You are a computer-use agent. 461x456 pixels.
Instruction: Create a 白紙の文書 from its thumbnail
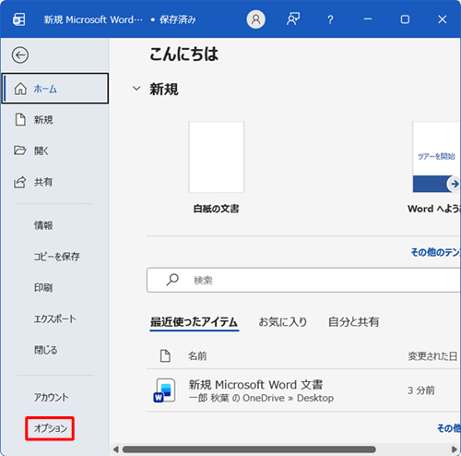tap(217, 157)
